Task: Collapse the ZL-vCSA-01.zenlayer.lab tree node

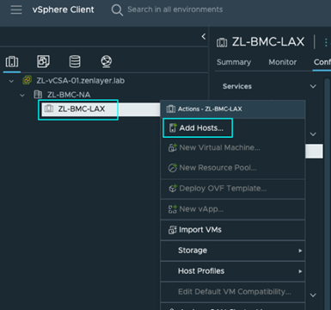Action: tap(11, 81)
